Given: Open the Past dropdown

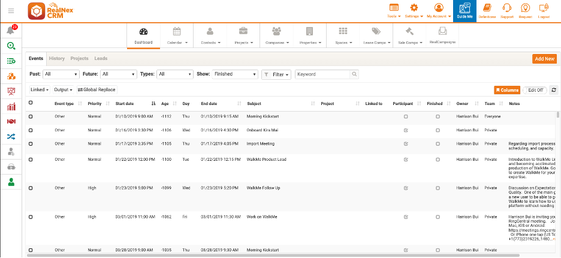Looking at the screenshot, I should click(61, 74).
